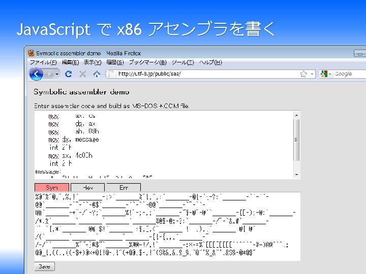The width and height of the screenshot is (366, 274).
Task: Select the Sym output tab
Action: click(x=52, y=187)
